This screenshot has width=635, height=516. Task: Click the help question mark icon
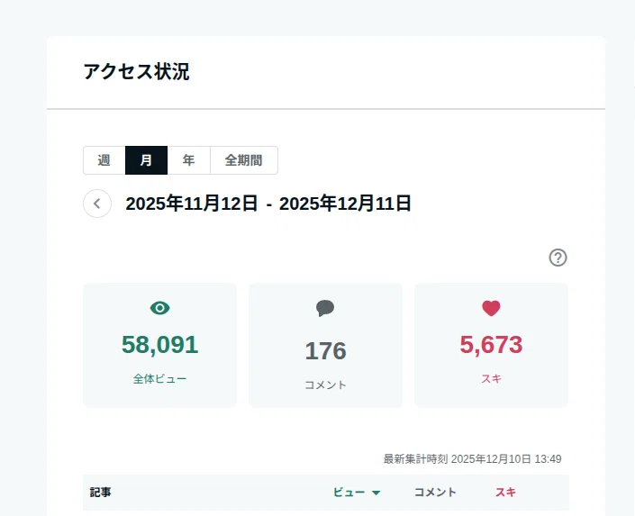tap(558, 258)
